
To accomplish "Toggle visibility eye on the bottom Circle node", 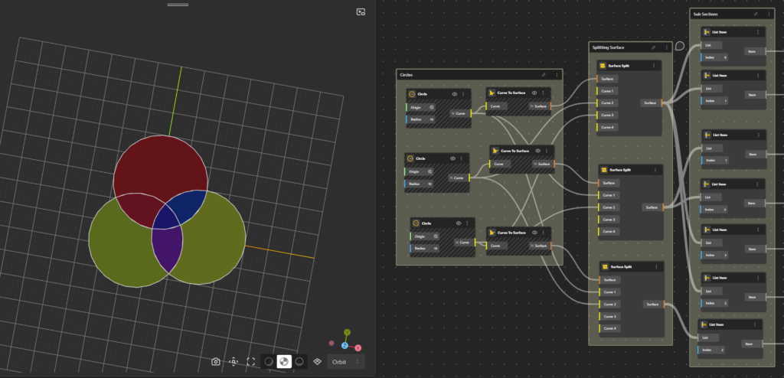I will (x=458, y=223).
